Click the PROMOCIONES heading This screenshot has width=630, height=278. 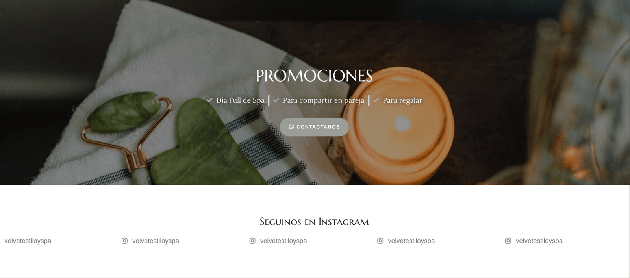[x=314, y=76]
